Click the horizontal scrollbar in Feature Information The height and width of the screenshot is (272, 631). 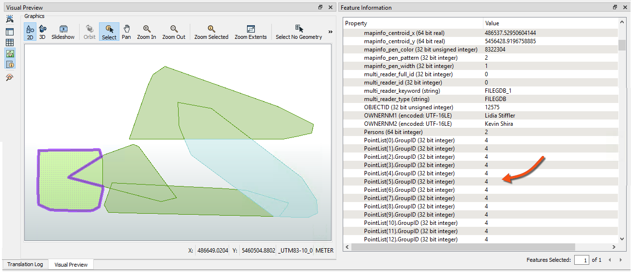(461, 247)
